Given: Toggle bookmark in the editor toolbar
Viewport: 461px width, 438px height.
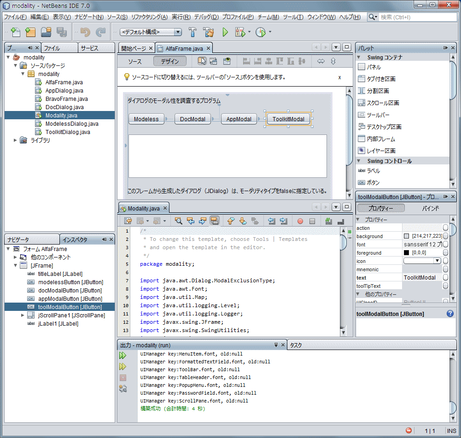Looking at the screenshot, I should tap(255, 221).
